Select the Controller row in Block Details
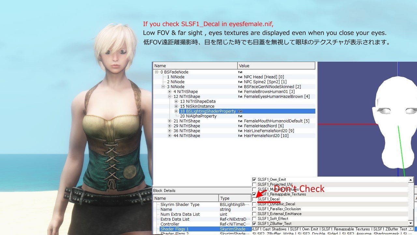The width and height of the screenshot is (417, 235). click(x=202, y=224)
